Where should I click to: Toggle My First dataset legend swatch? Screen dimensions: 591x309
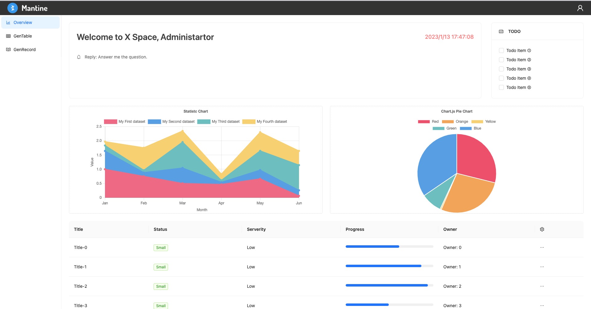(x=111, y=122)
